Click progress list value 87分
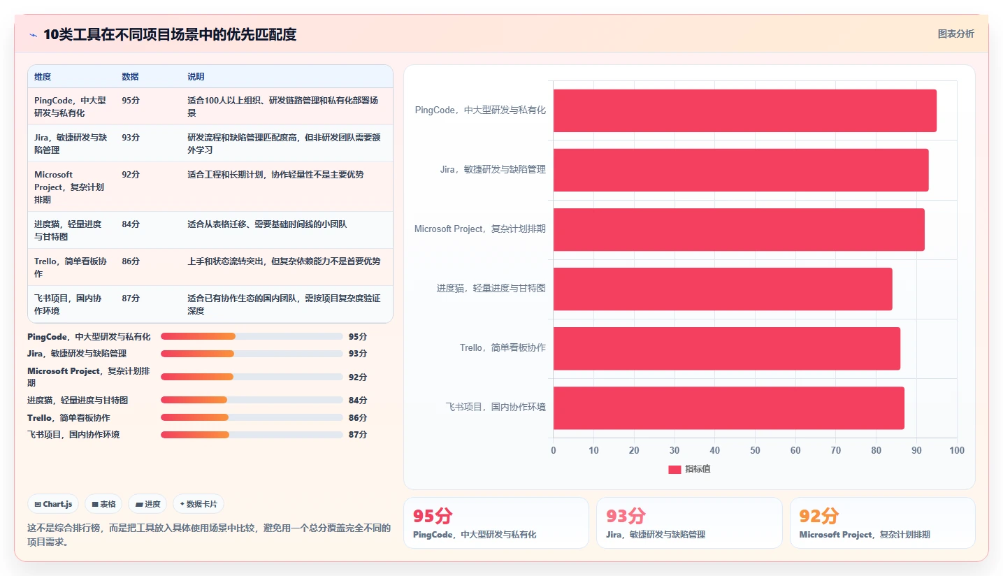1003x576 pixels. [x=358, y=435]
